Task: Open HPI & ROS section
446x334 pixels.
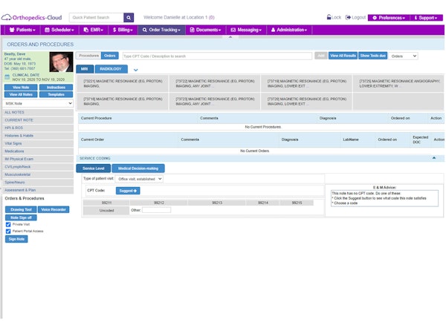Action: [x=38, y=128]
